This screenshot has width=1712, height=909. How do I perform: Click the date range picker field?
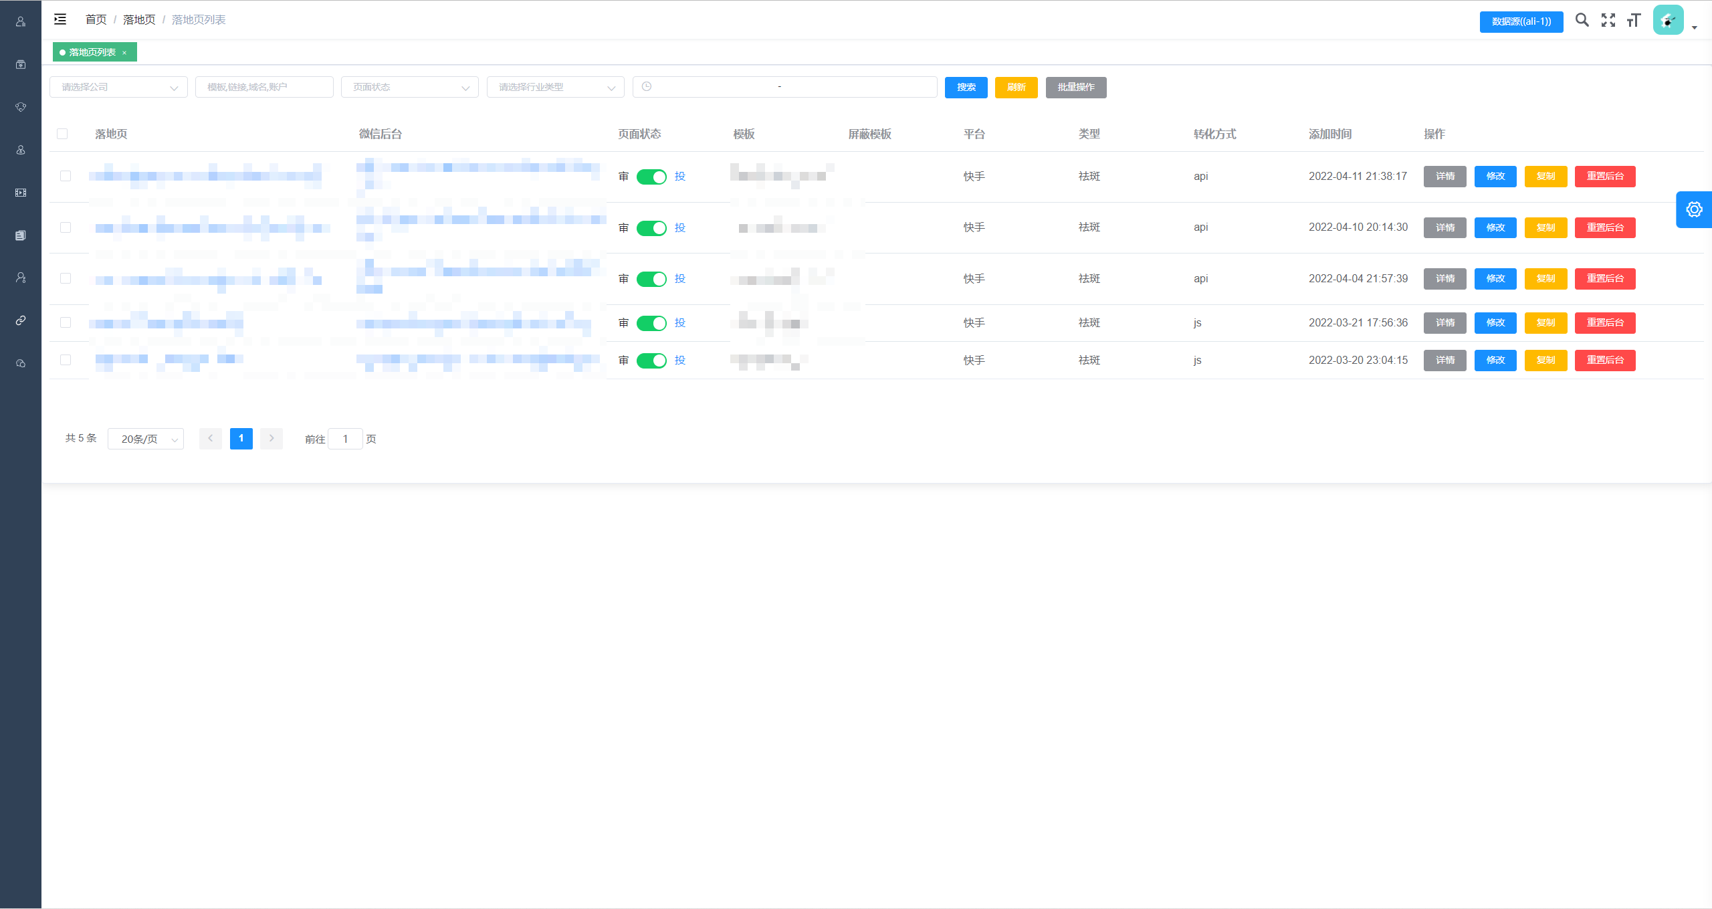784,87
